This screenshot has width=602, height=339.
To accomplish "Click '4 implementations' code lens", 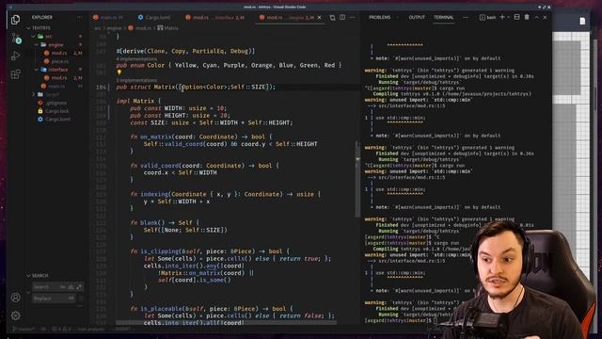I will [136, 59].
